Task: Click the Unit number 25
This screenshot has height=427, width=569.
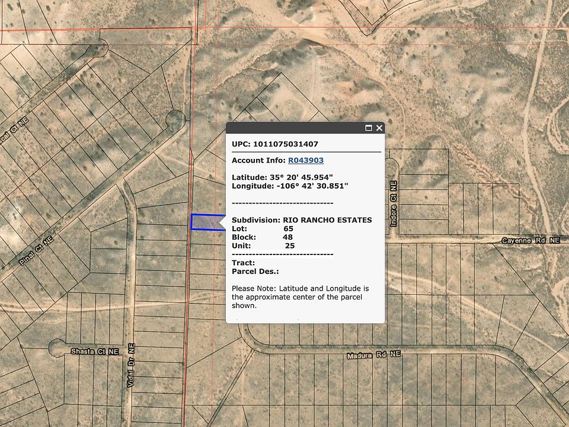Action: click(290, 246)
